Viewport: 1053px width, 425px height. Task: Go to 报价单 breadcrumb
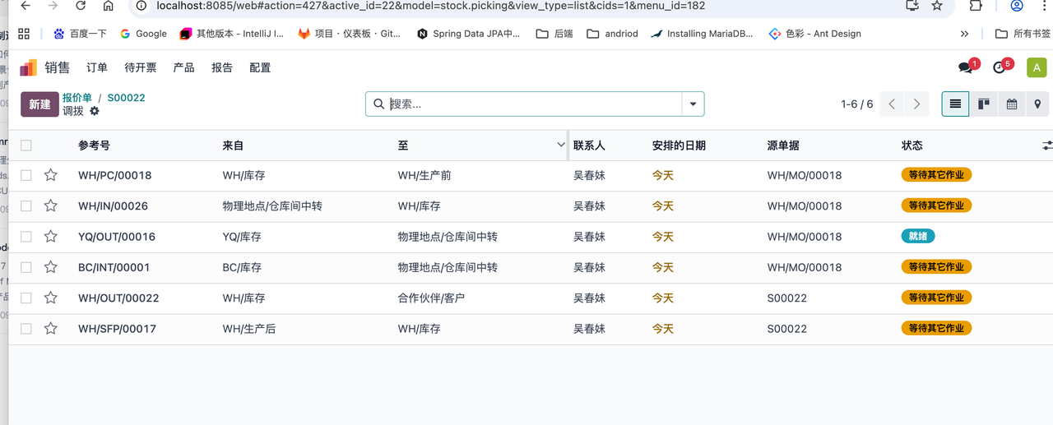tap(77, 98)
